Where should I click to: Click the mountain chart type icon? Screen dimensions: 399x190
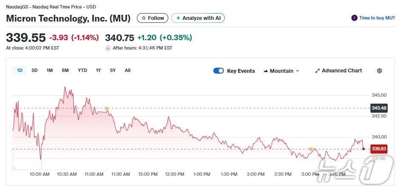click(266, 71)
